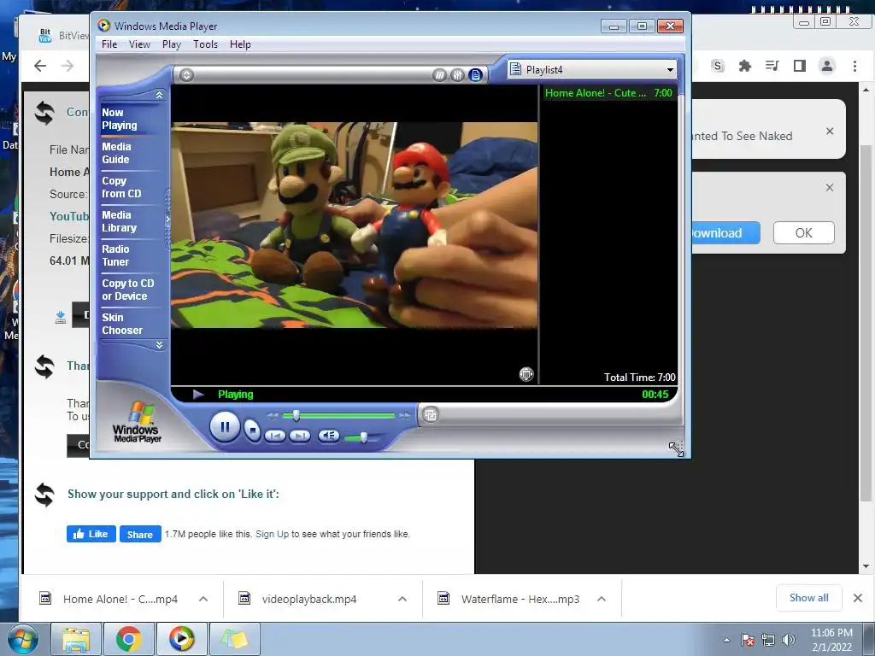Go forward in the Chrome browser
The height and width of the screenshot is (656, 875).
[68, 66]
